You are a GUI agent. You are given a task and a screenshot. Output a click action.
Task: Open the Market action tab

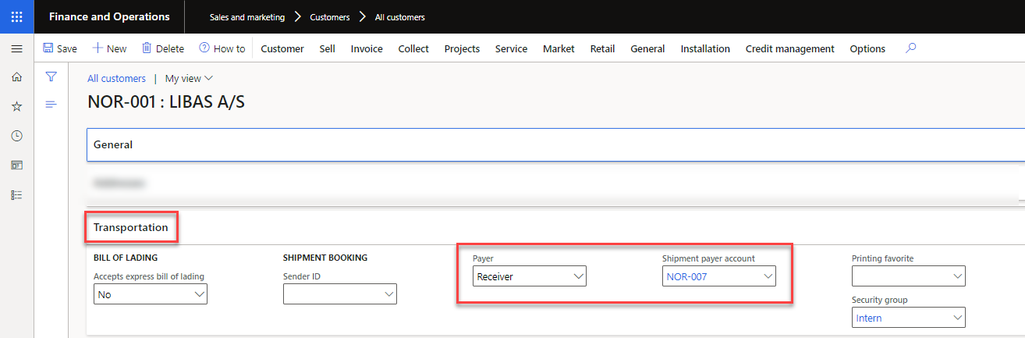pos(559,48)
